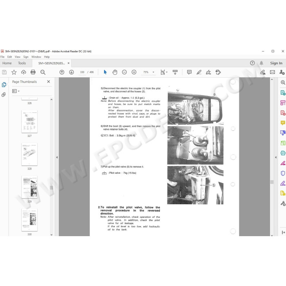Open the File menu

2,57
